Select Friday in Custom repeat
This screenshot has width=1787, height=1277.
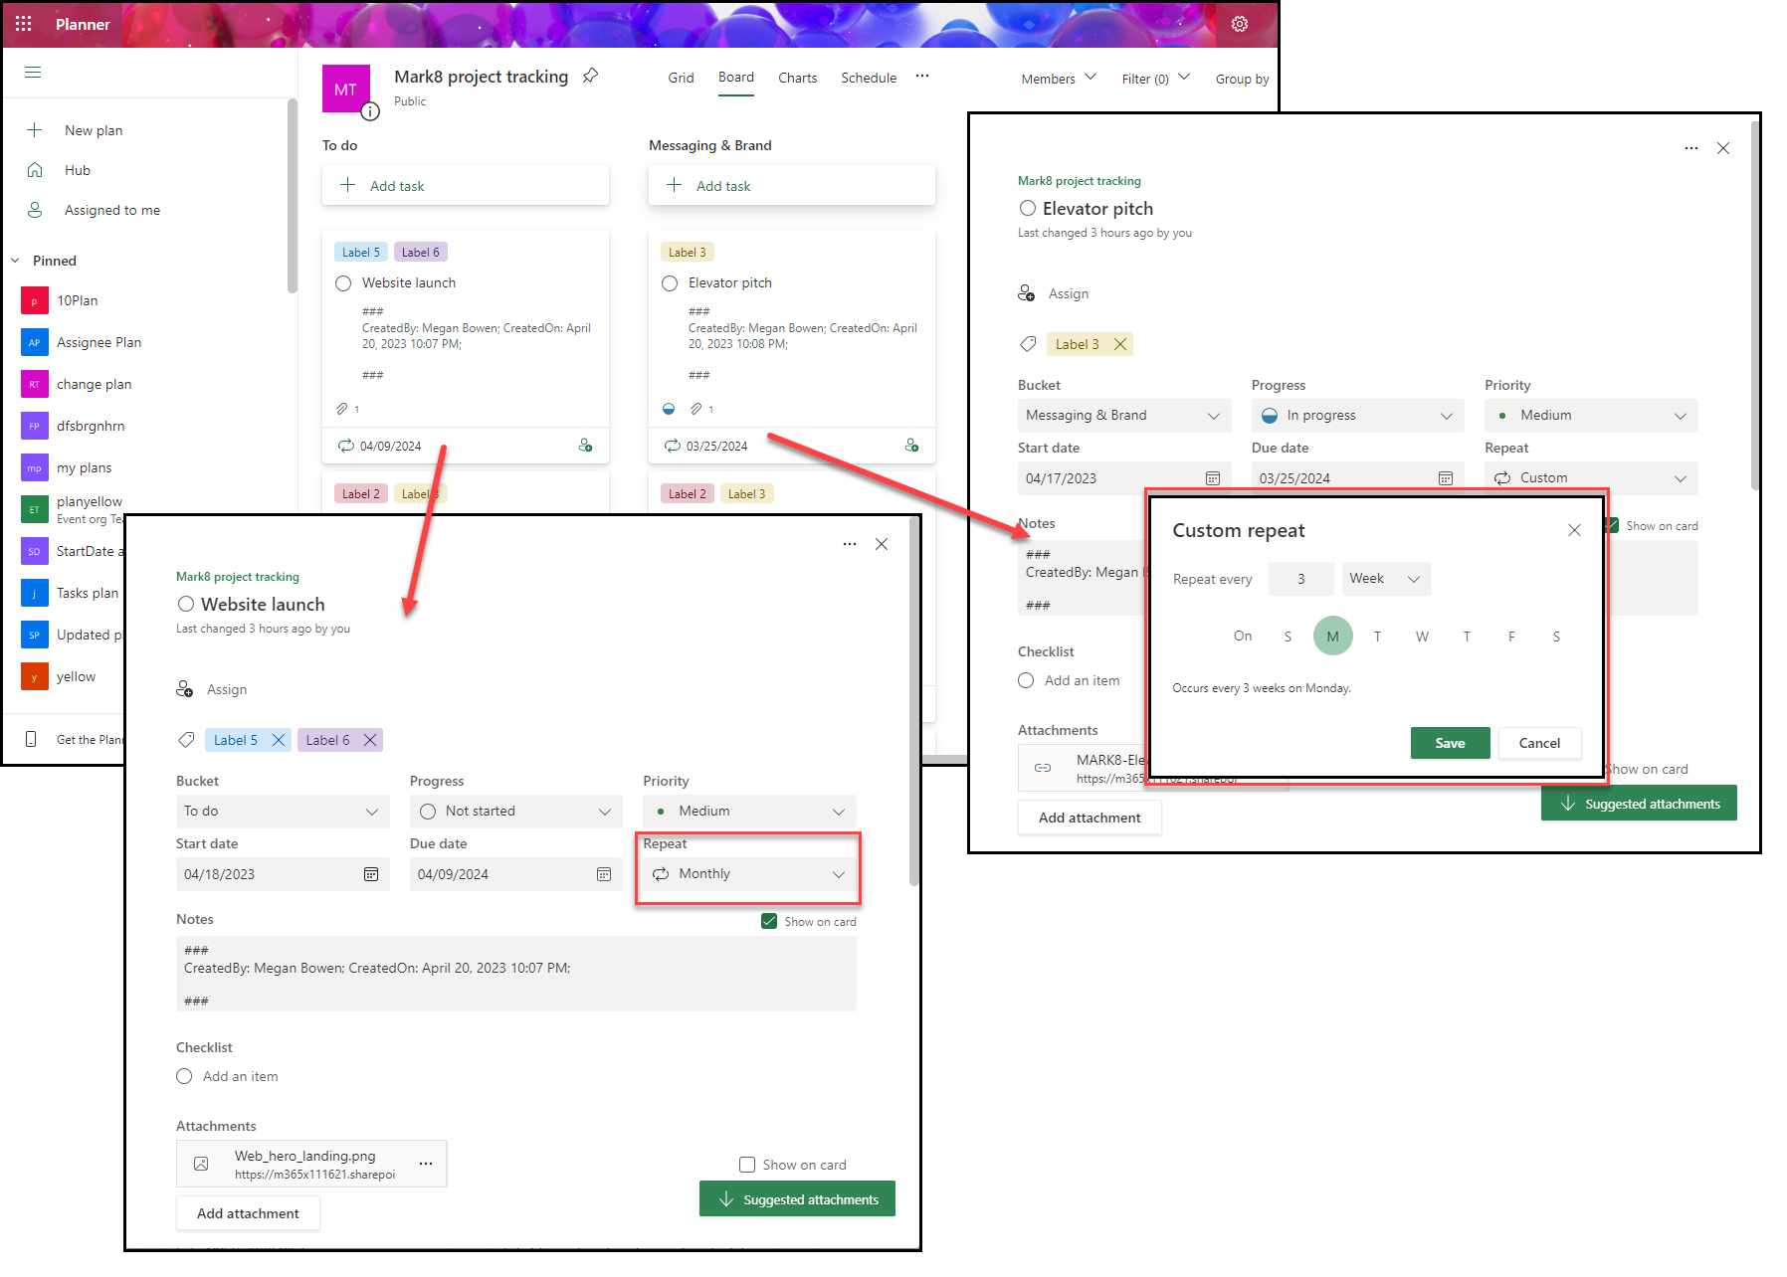point(1512,637)
